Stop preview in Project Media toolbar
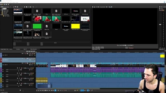This screenshot has height=93, width=166. (26, 7)
